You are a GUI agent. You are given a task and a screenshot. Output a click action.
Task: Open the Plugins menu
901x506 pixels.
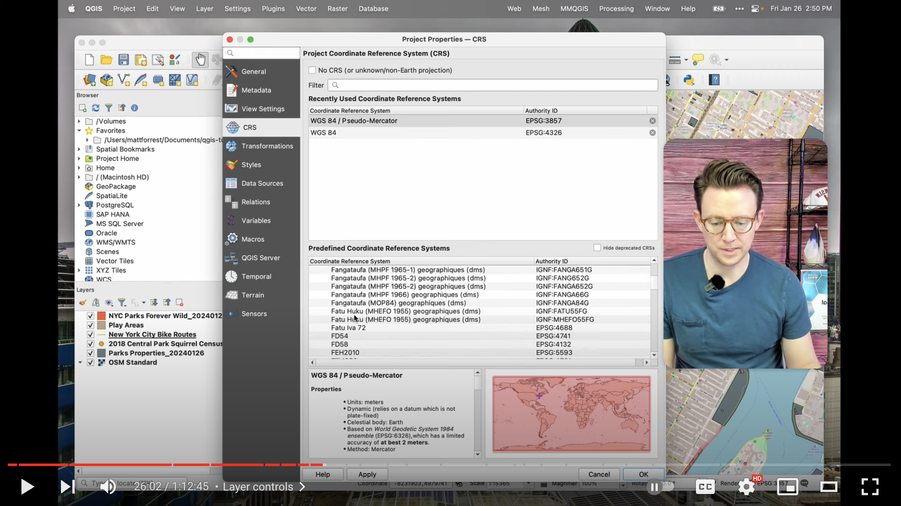point(273,9)
